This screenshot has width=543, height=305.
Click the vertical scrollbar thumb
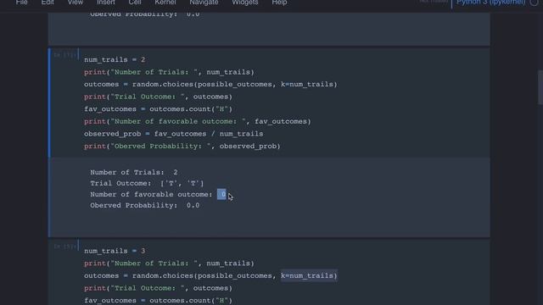pyautogui.click(x=540, y=86)
